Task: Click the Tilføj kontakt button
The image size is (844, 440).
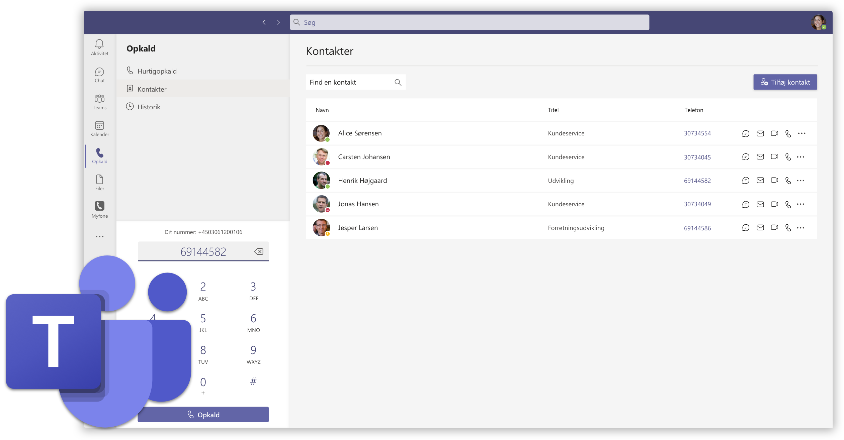Action: click(x=785, y=82)
